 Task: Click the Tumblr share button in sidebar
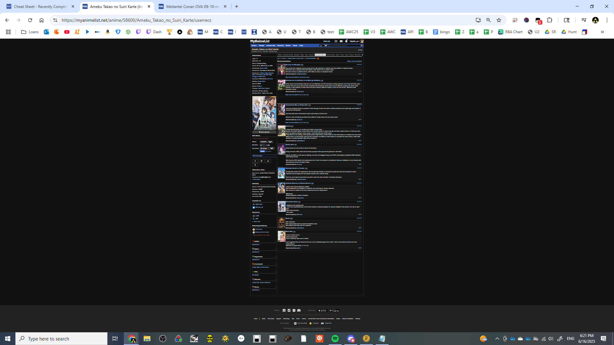point(255,165)
